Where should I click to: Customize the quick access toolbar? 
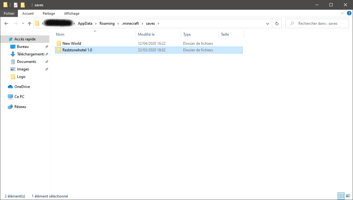click(x=28, y=5)
